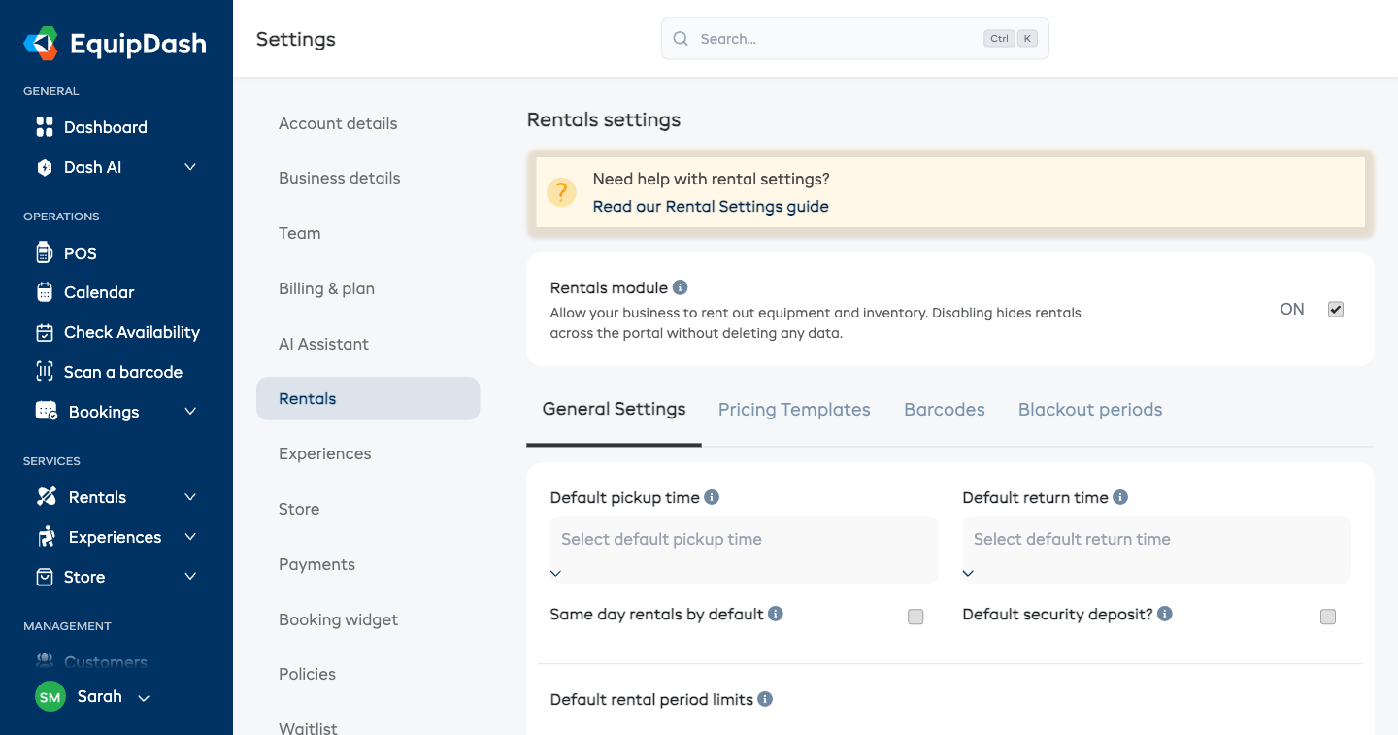This screenshot has height=735, width=1398.
Task: Open Policies settings section
Action: point(307,674)
